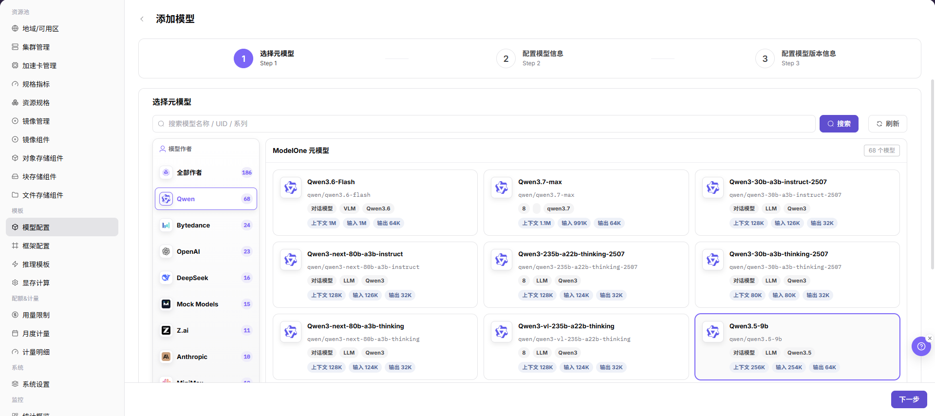Click the 规格指标 gauge icon

[15, 84]
